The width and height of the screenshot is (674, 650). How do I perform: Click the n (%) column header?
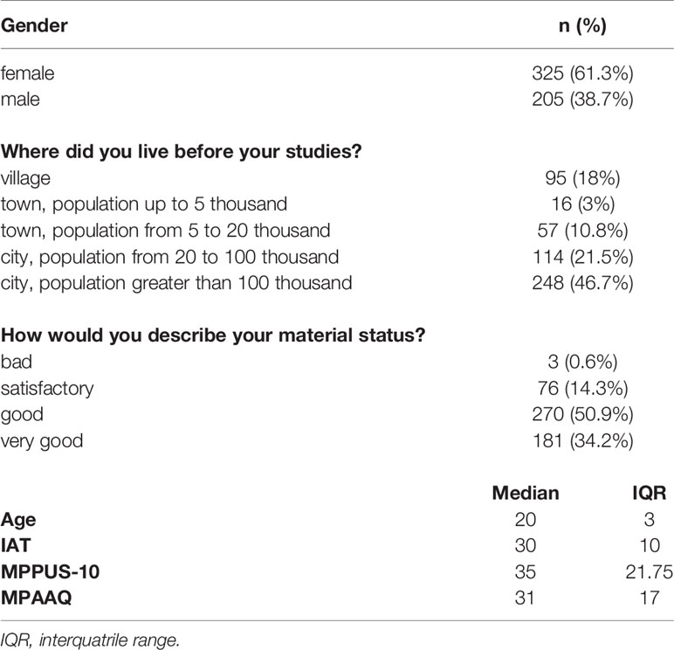point(582,26)
